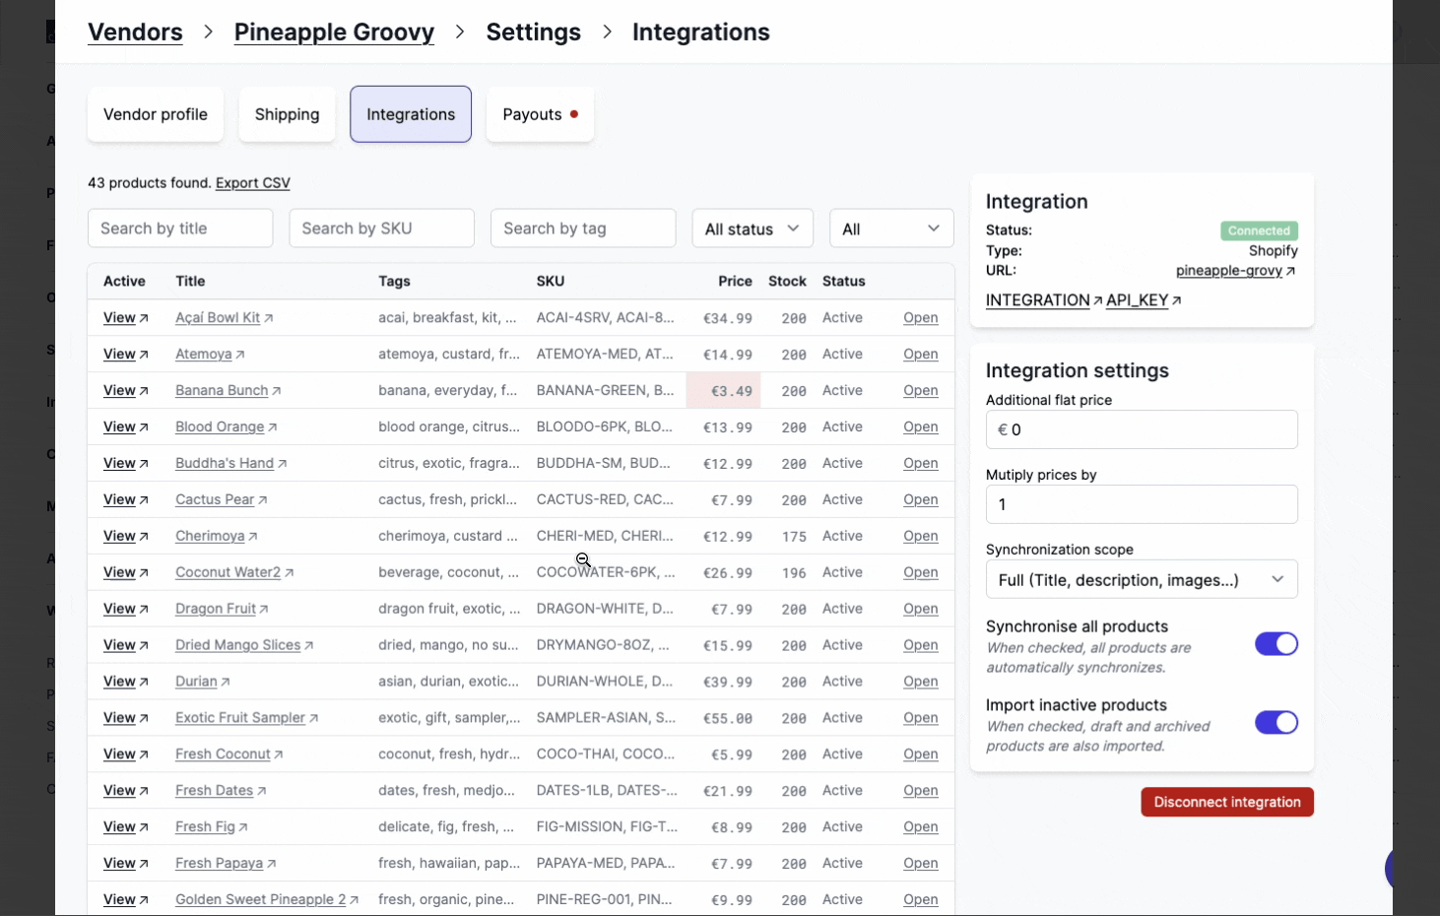Click arrow icon beside INTEGRATION link
Screen dimensions: 1440x916
(x=1097, y=300)
